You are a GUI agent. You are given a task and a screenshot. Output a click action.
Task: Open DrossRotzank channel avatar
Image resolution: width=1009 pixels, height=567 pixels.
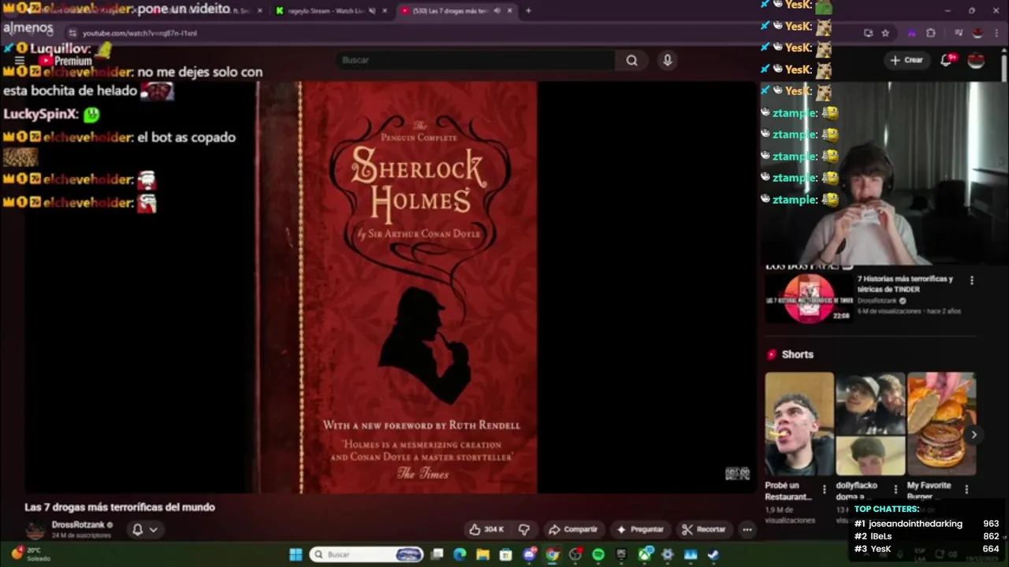(x=35, y=529)
